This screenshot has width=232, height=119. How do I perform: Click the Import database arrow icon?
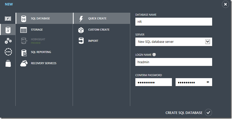coord(81,41)
